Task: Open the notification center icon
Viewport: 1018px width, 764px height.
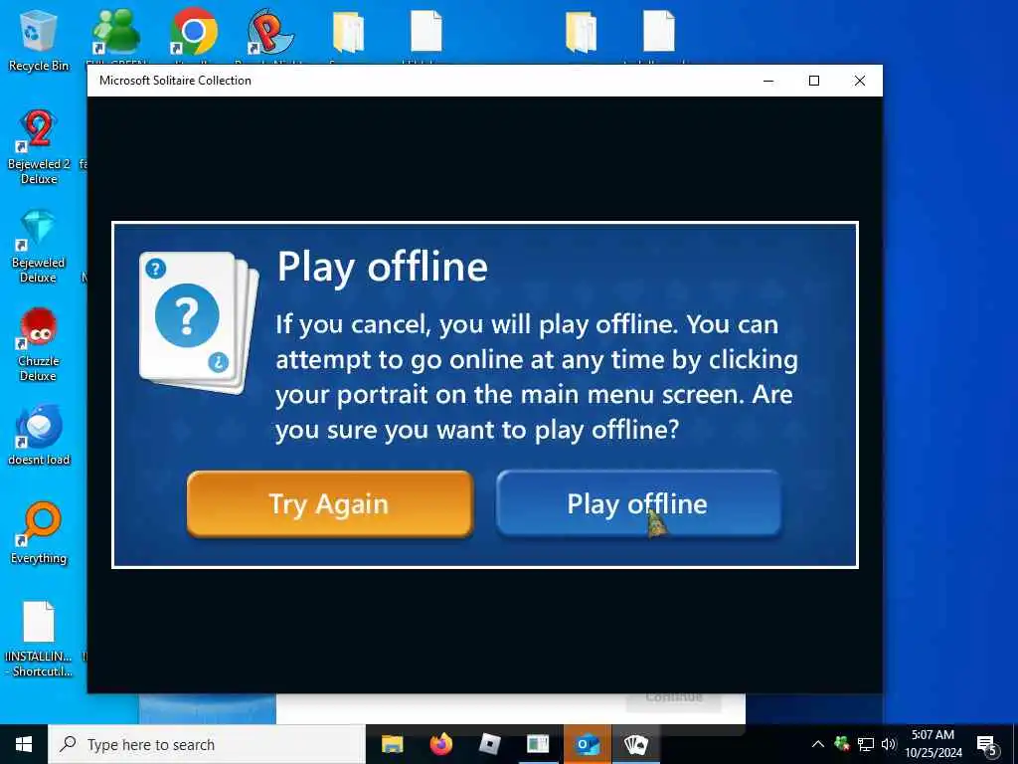Action: [987, 746]
